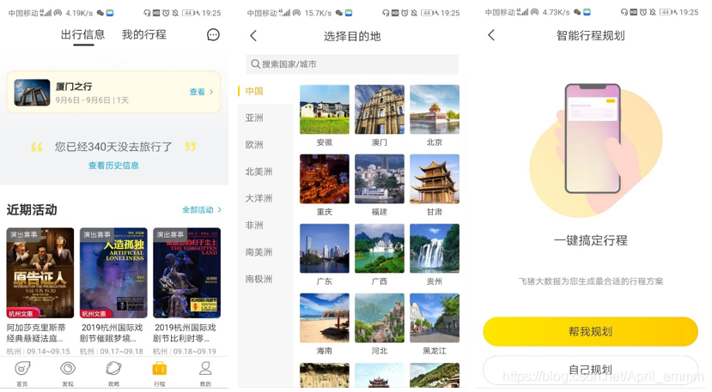Click the 杭州 09.18~09.19 date text
Screen dimensions: 712x392
(x=185, y=352)
